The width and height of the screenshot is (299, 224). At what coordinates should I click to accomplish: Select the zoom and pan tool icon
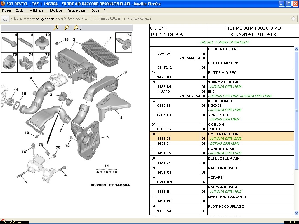click(78, 28)
